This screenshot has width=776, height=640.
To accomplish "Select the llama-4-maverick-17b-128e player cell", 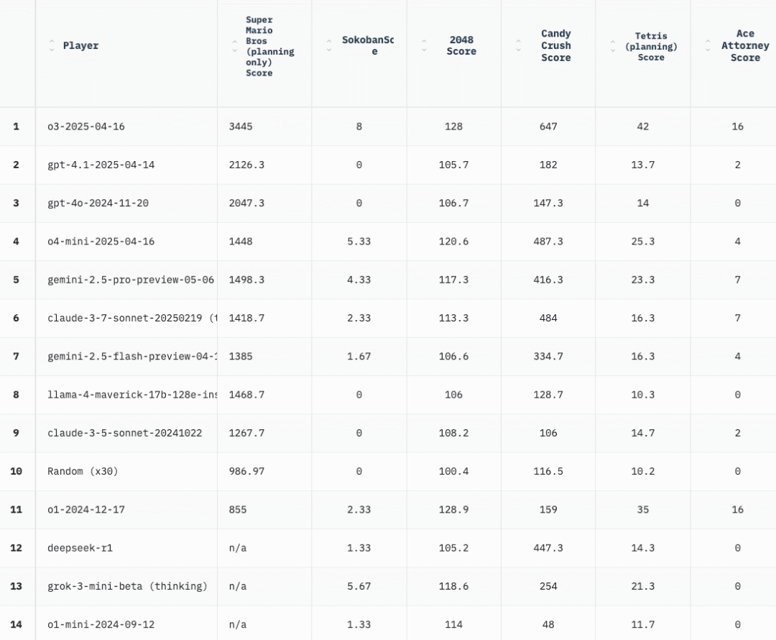I will click(x=126, y=395).
